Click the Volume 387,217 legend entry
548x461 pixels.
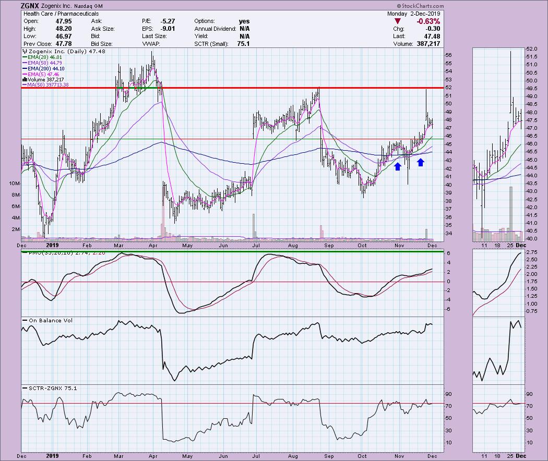[43, 80]
